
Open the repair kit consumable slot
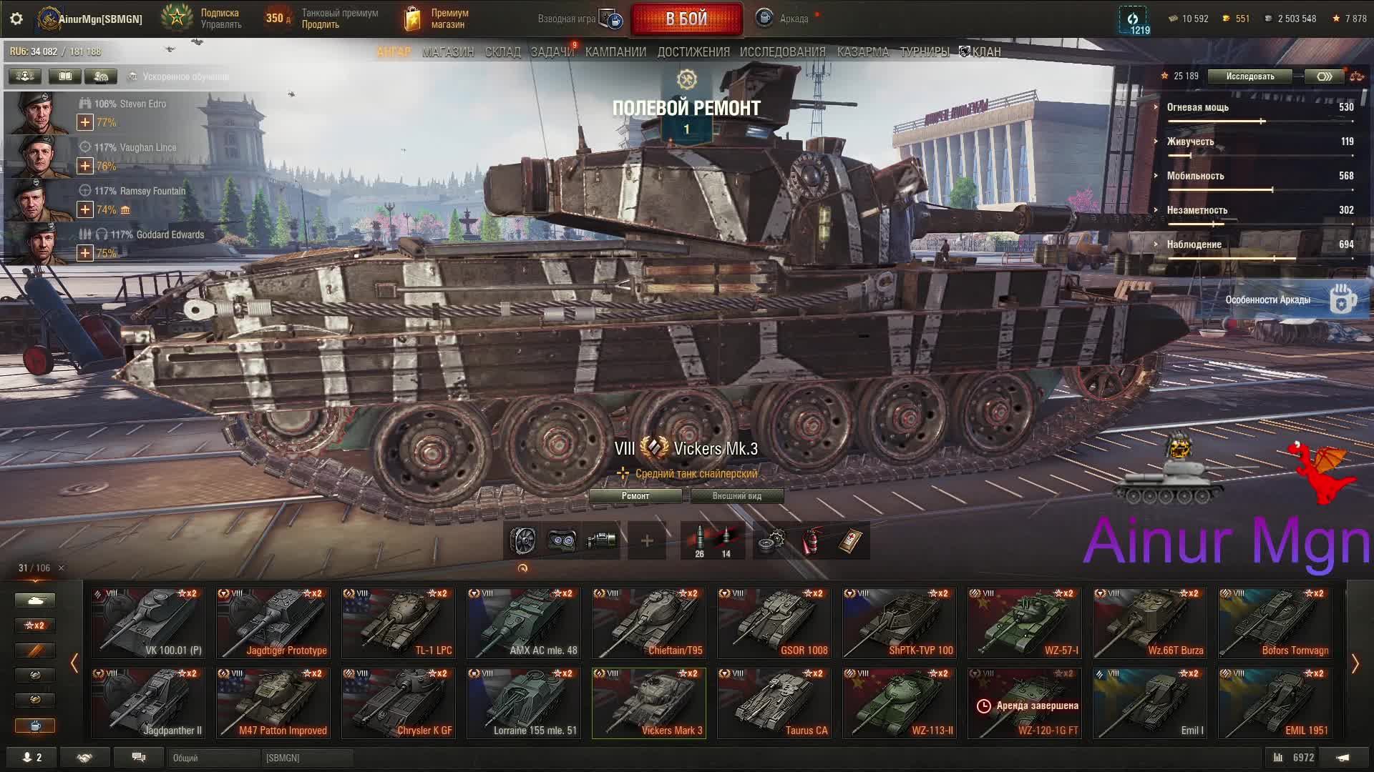(771, 541)
